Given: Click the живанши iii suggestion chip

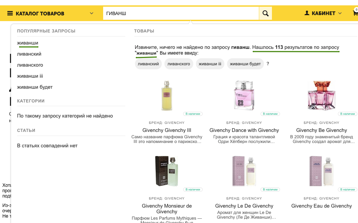Looking at the screenshot, I should tap(210, 64).
